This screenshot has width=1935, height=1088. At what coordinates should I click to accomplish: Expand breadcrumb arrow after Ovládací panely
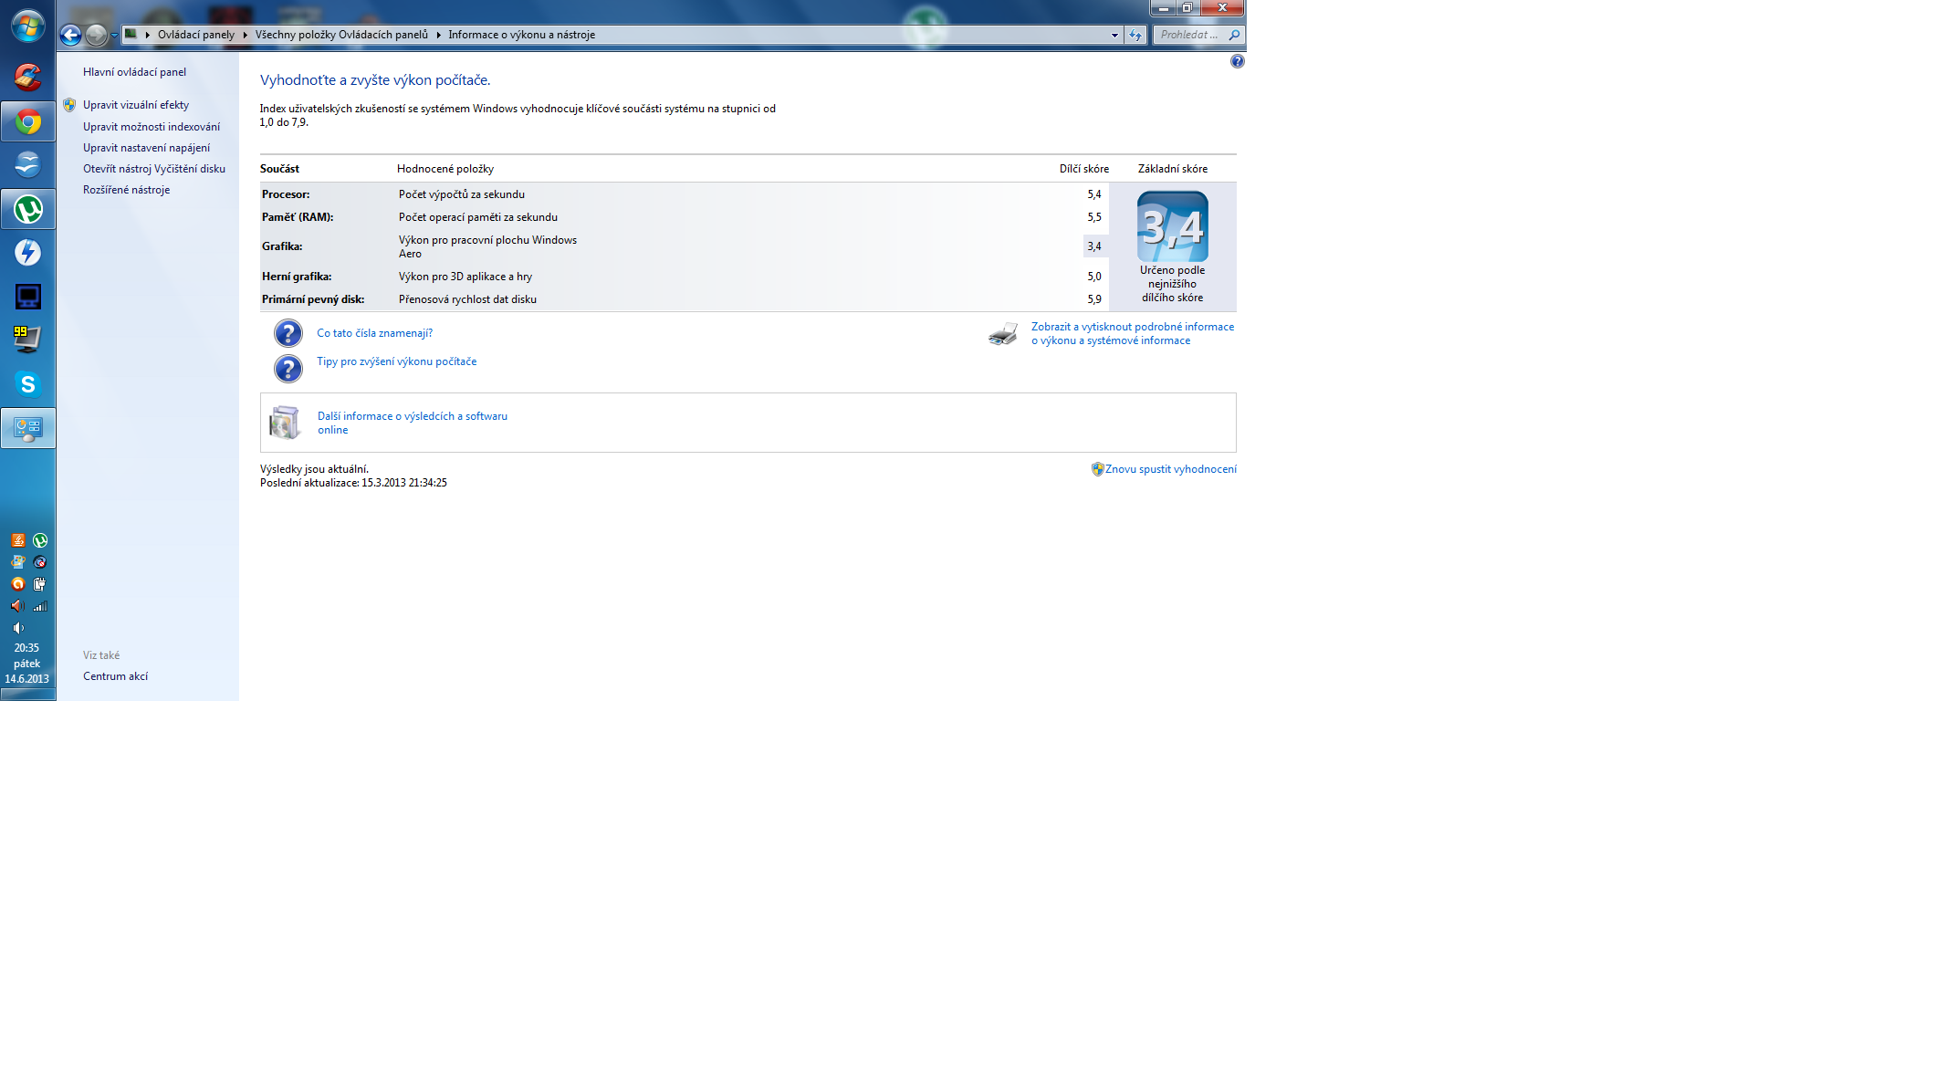tap(245, 35)
